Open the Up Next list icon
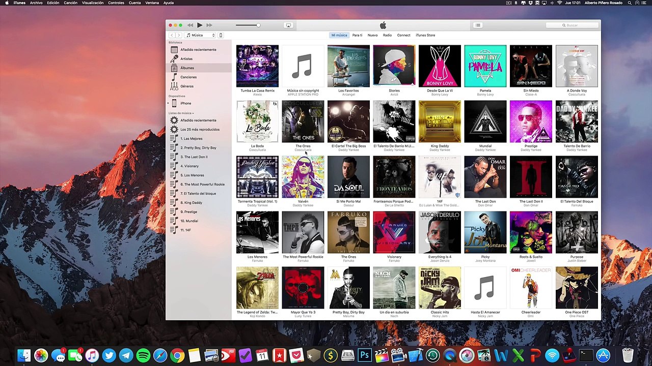Viewport: 652px width, 366px height. tap(478, 25)
